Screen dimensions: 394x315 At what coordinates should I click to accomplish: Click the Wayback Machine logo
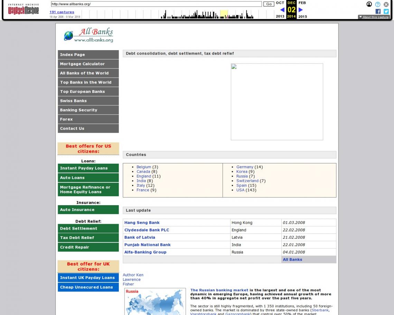click(24, 9)
